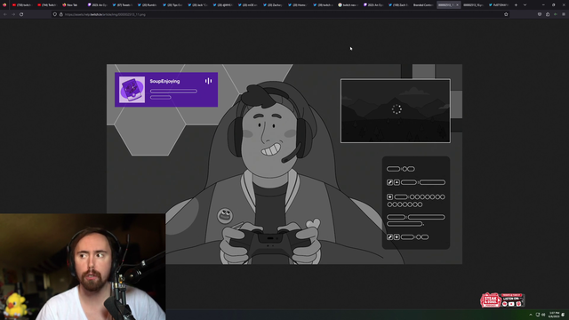Reload the page using the refresh icon

tap(21, 14)
